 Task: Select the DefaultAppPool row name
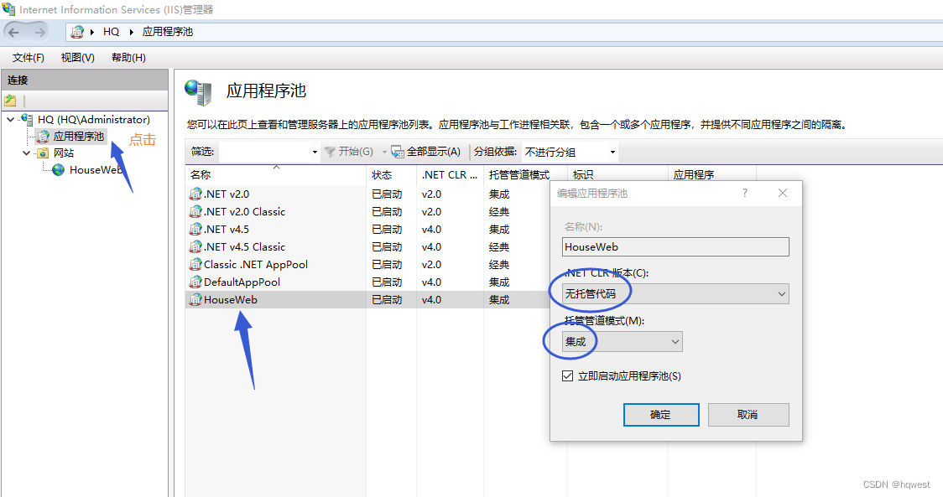tap(242, 282)
